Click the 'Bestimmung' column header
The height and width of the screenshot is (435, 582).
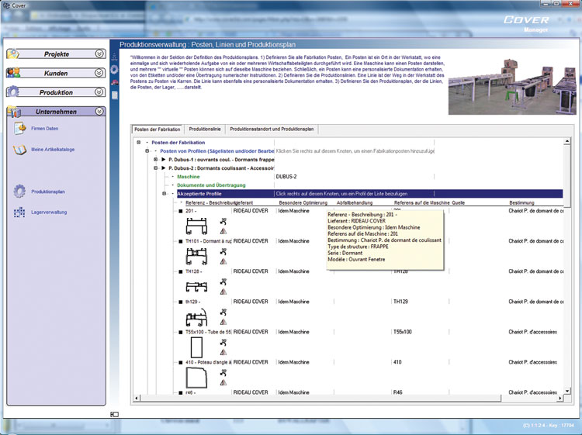(x=521, y=203)
